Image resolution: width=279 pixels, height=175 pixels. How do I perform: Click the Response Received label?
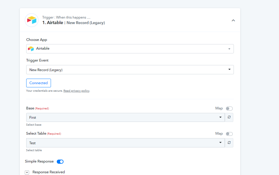click(49, 172)
